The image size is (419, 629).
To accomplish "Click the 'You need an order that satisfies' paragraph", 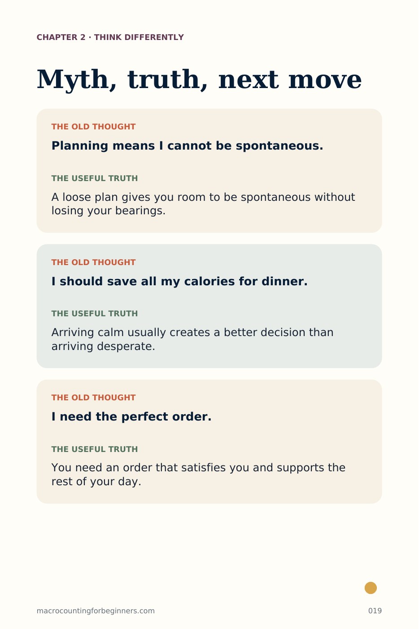I will 198,474.
